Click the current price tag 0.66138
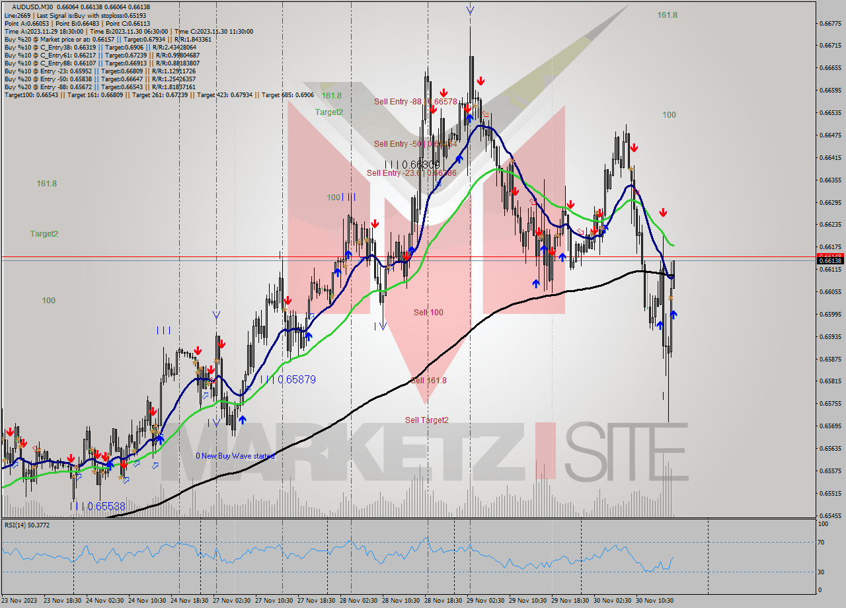Viewport: 846px width, 608px height. tap(830, 261)
